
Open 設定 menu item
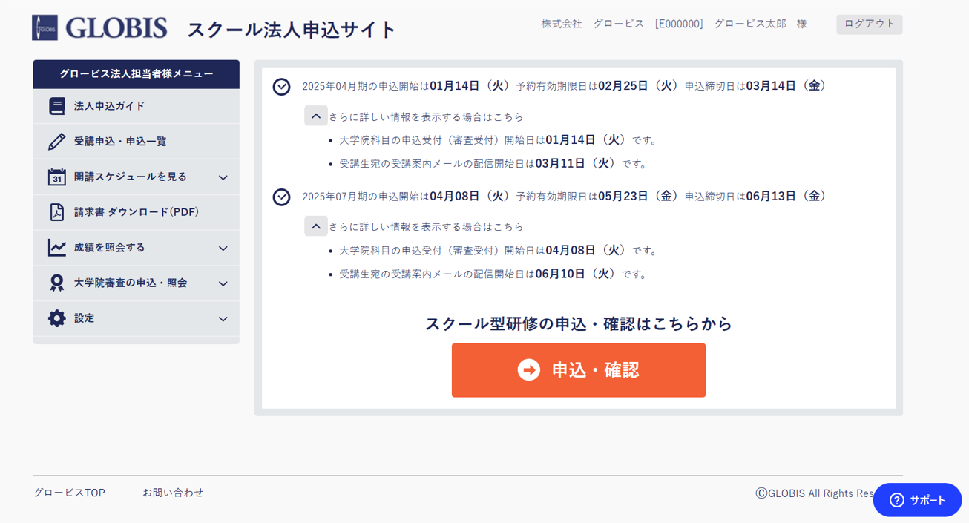pos(137,318)
